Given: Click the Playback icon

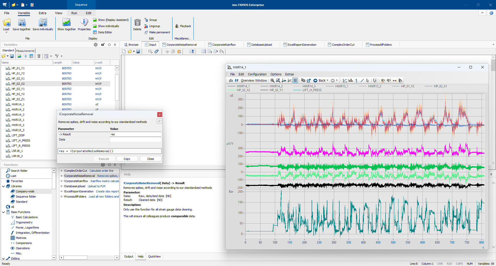Looking at the screenshot, I should 177,26.
